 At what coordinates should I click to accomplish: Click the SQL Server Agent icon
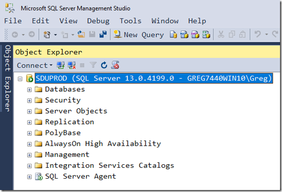point(39,177)
